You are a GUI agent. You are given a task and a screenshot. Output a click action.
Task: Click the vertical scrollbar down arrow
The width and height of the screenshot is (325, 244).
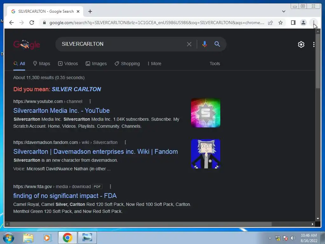(x=318, y=219)
